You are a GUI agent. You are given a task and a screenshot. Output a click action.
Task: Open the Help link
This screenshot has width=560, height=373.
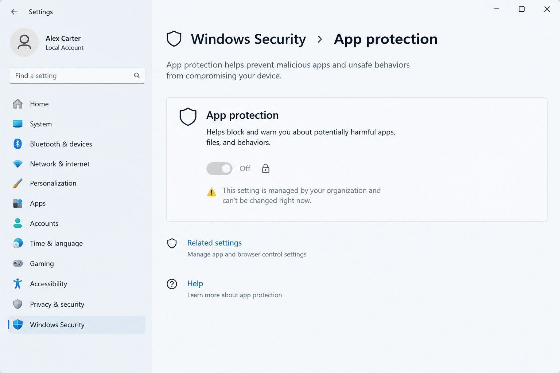pos(195,283)
